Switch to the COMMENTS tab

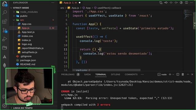(131, 75)
